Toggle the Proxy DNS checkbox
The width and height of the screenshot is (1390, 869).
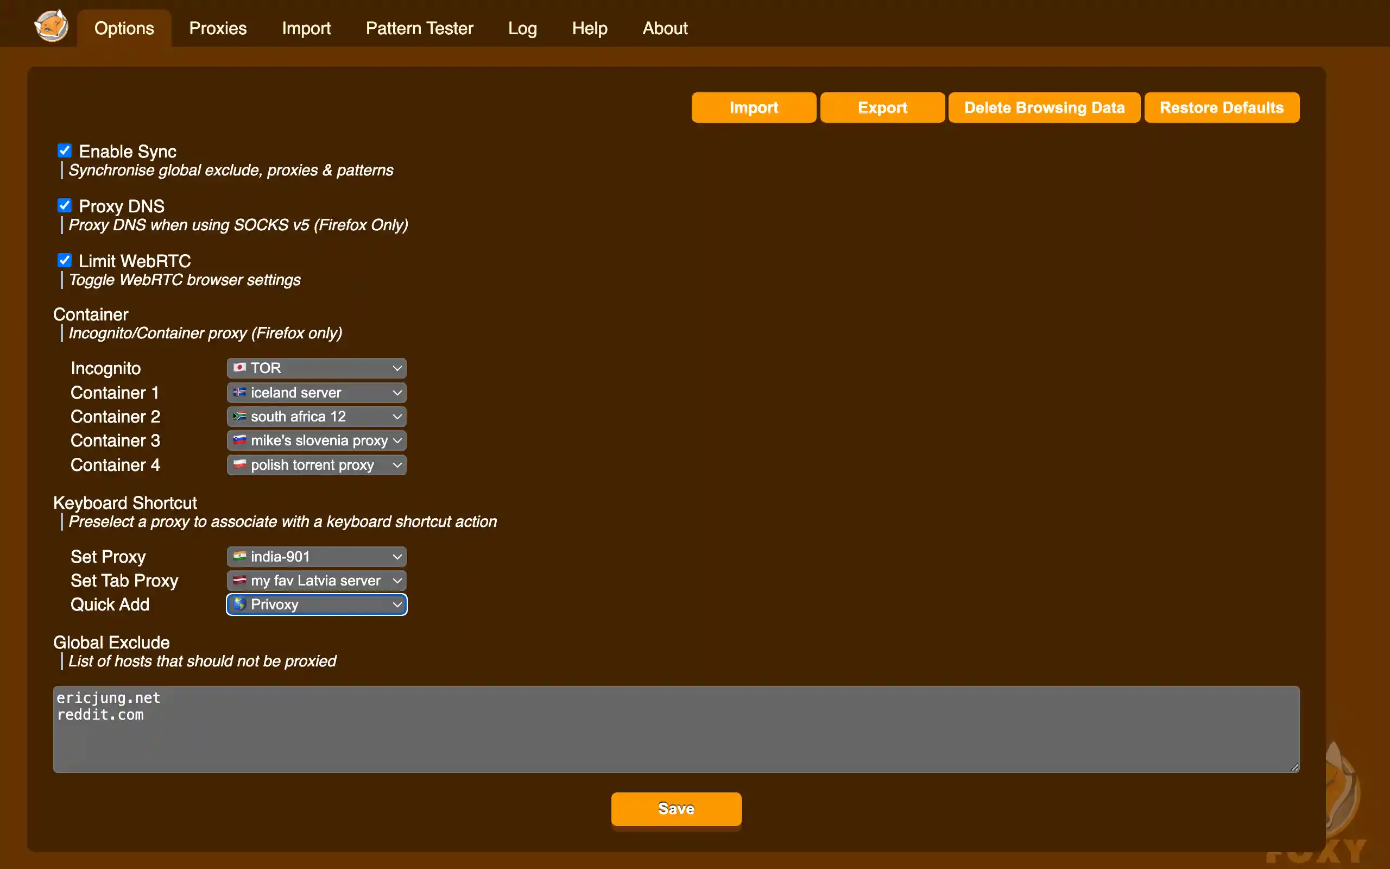click(x=64, y=205)
